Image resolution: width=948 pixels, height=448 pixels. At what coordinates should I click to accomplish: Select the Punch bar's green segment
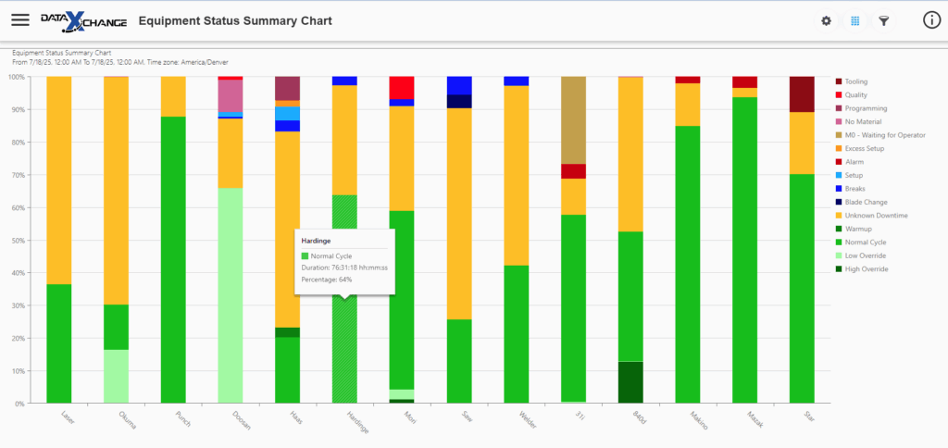[x=172, y=259]
